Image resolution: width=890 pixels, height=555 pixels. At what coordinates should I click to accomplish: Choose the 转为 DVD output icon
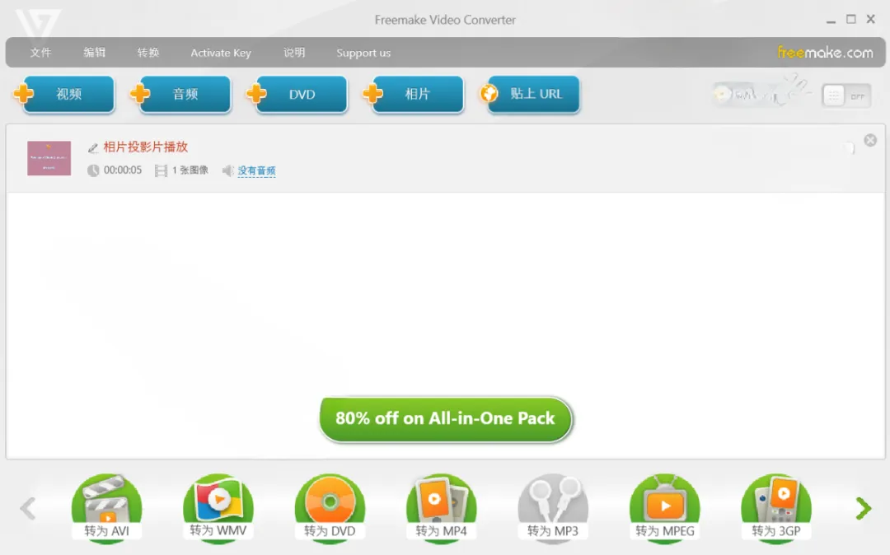coord(330,509)
